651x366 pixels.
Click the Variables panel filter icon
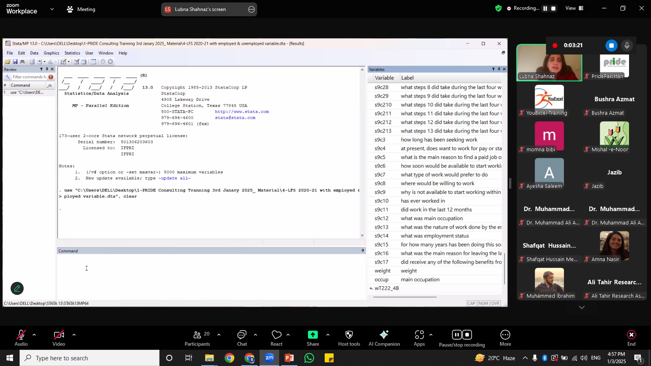click(x=493, y=69)
